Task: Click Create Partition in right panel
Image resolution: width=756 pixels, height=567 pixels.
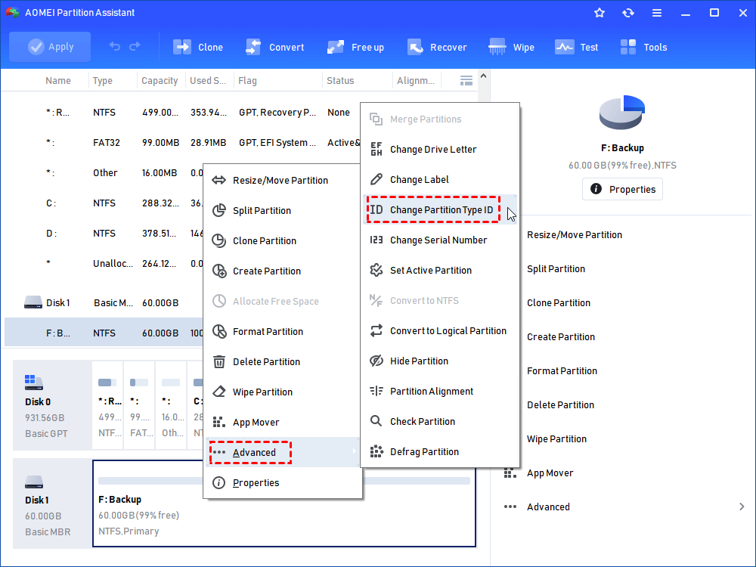Action: [561, 337]
